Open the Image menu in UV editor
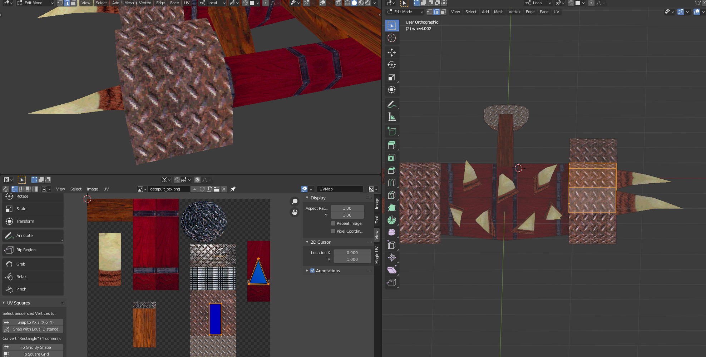Screen dimensions: 706x357 point(92,189)
